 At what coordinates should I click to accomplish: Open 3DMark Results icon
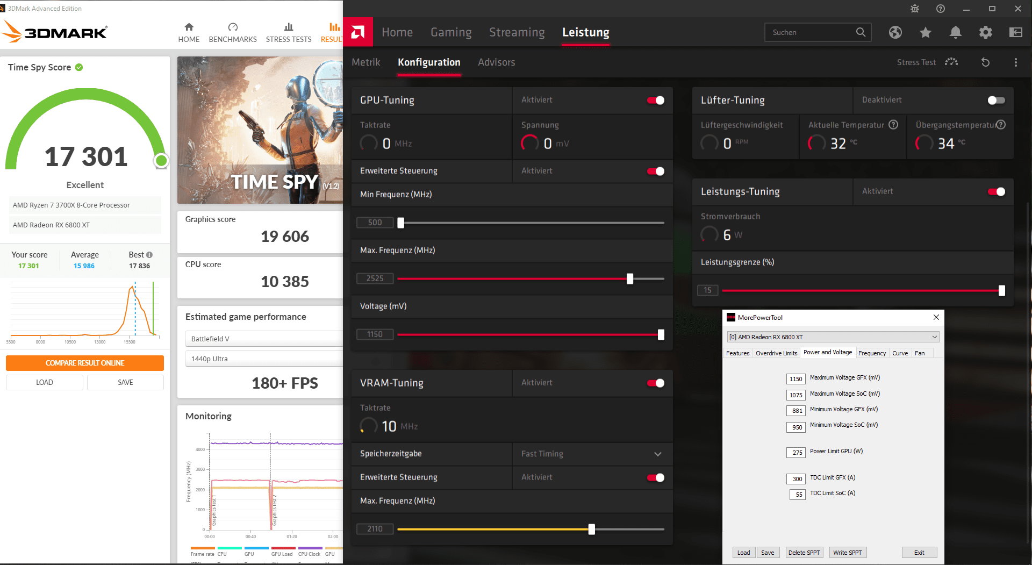[334, 27]
